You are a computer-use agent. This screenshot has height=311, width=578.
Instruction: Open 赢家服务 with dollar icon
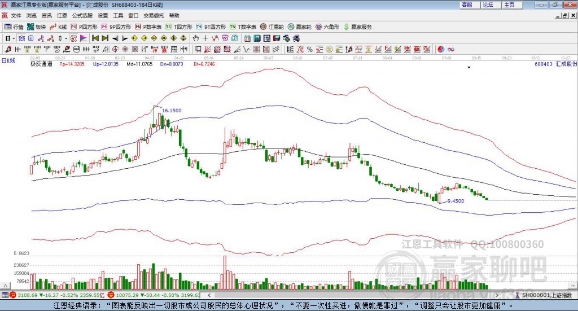tap(358, 27)
